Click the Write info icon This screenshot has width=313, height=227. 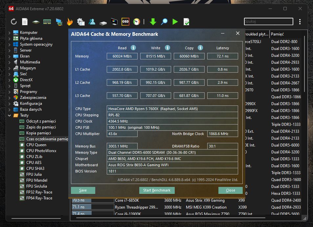click(168, 48)
